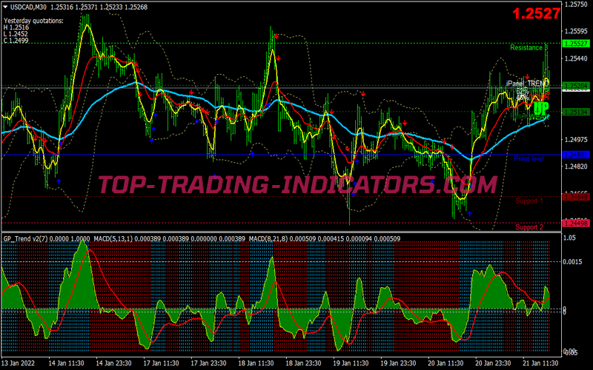Click the 'Resistance 3' level label
Image resolution: width=593 pixels, height=370 pixels.
click(529, 47)
